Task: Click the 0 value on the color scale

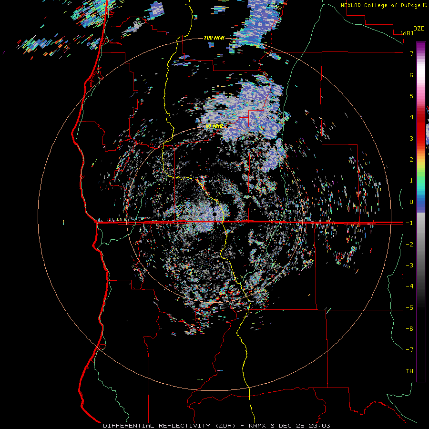Action: 411,202
